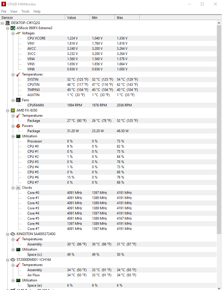The image size is (222, 290).
Task: Collapse the Voltages tree node
Action: [13, 33]
